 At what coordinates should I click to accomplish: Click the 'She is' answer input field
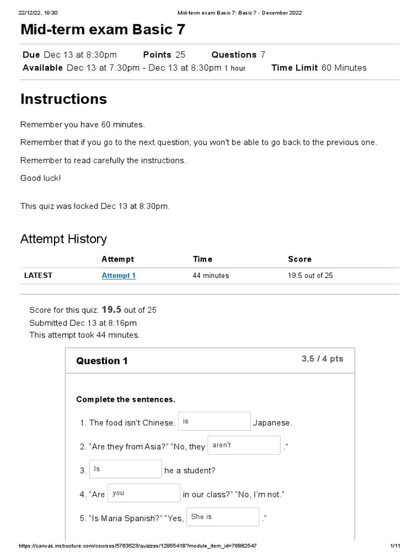tap(223, 517)
